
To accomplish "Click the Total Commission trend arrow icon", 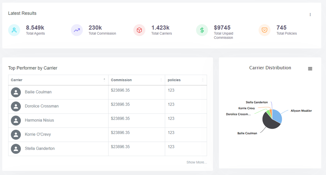I will 77,30.
